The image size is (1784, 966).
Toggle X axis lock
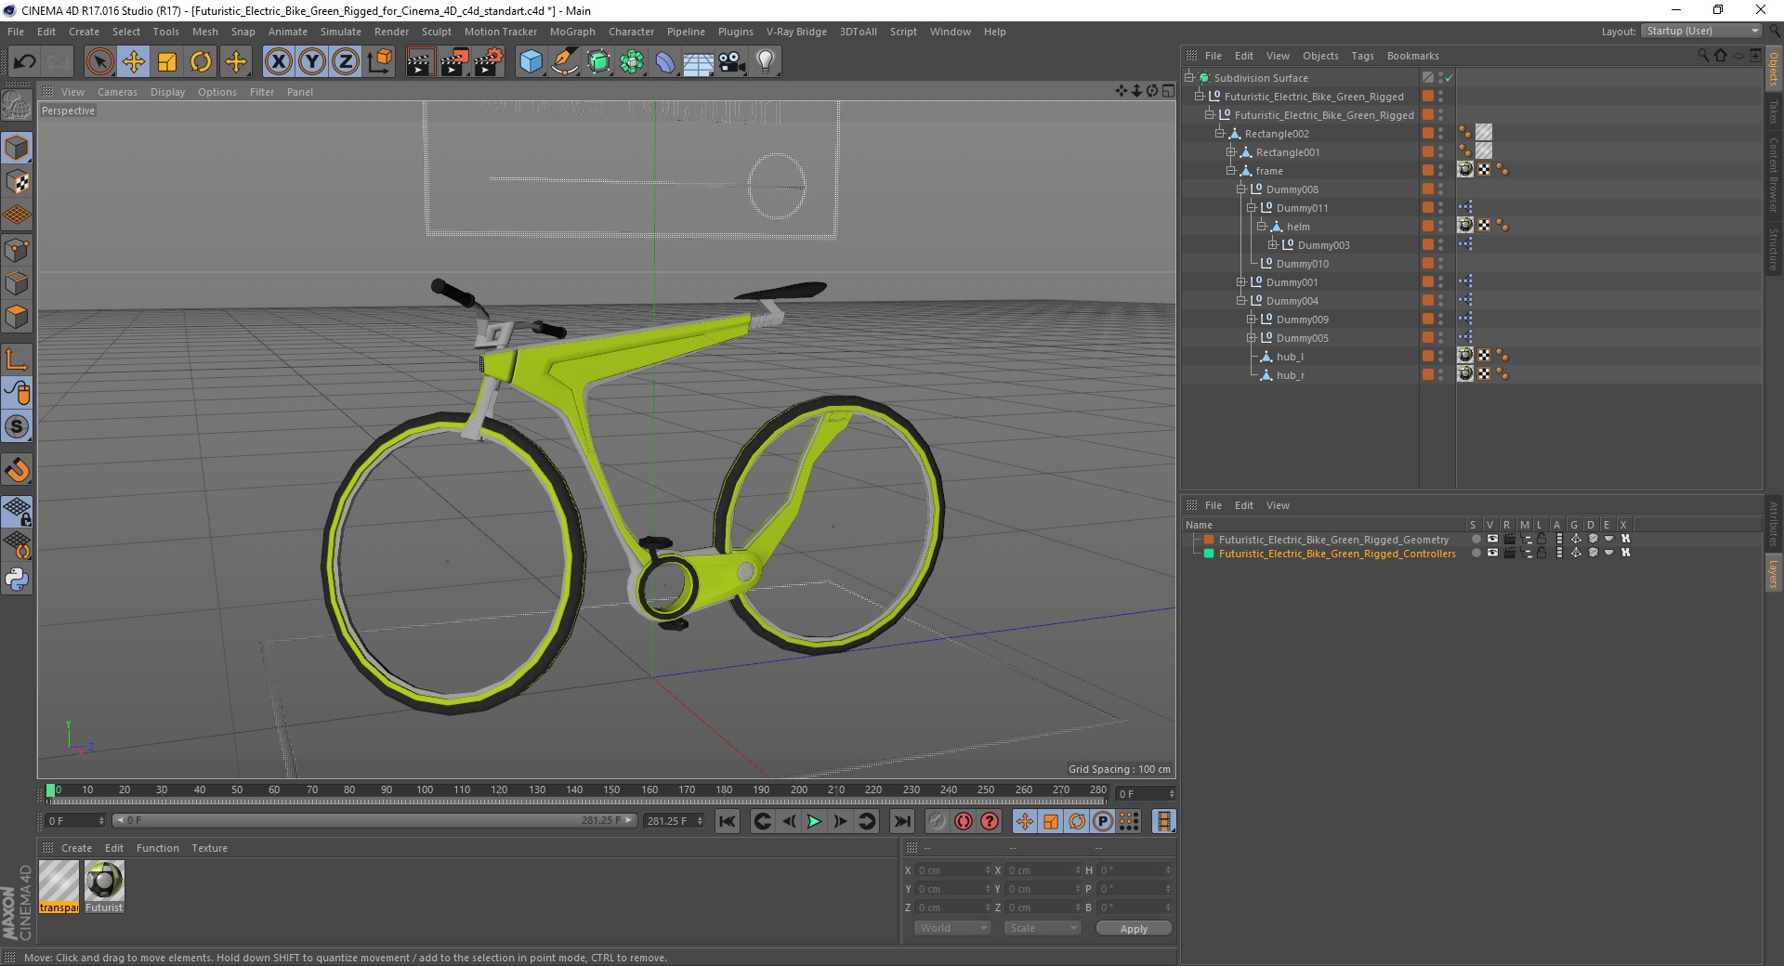pyautogui.click(x=278, y=62)
